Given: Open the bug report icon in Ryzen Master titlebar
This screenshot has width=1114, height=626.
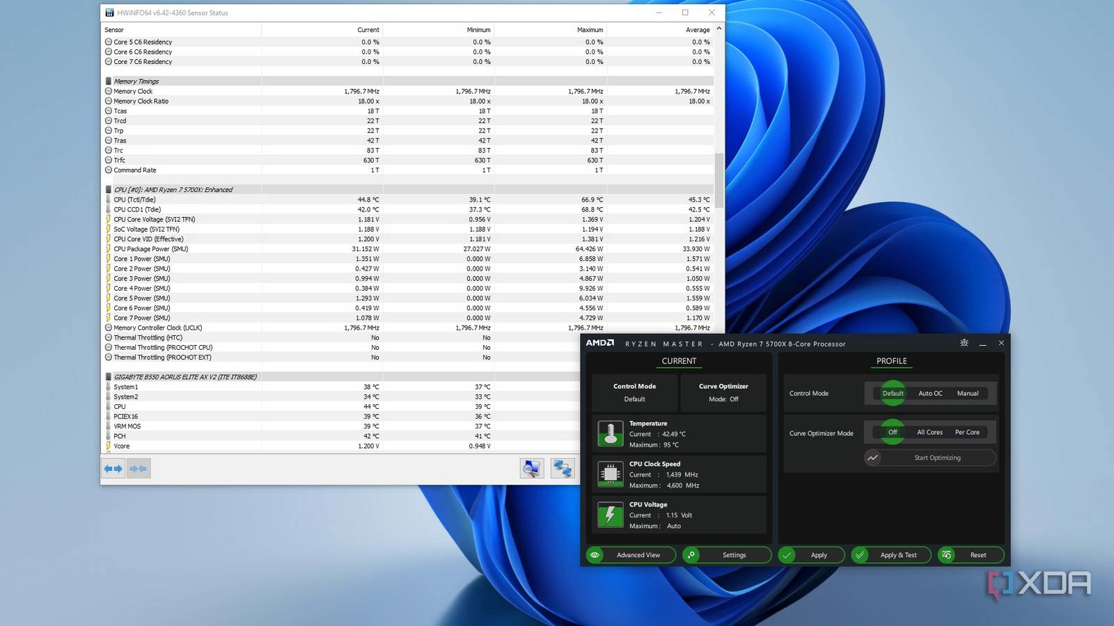Looking at the screenshot, I should [964, 343].
